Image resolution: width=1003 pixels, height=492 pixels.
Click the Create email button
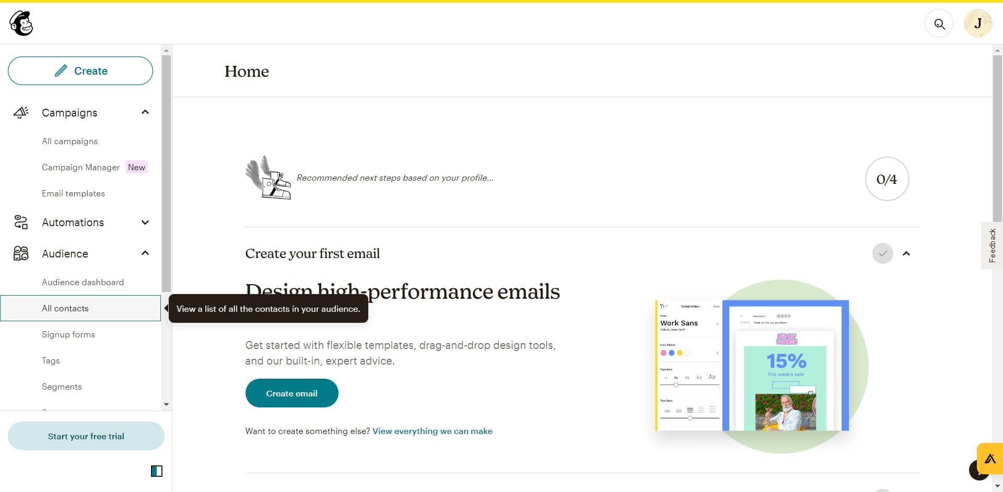291,393
